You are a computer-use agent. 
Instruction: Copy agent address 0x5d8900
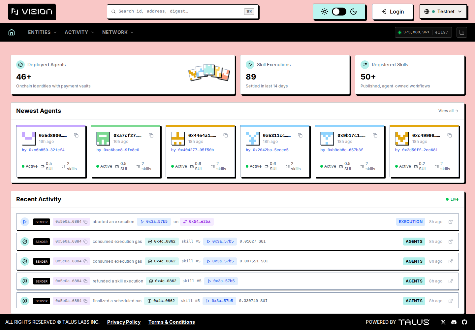tap(76, 135)
